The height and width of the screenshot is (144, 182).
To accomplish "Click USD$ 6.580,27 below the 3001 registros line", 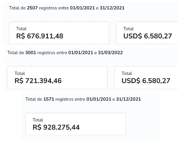I will click(x=146, y=81).
